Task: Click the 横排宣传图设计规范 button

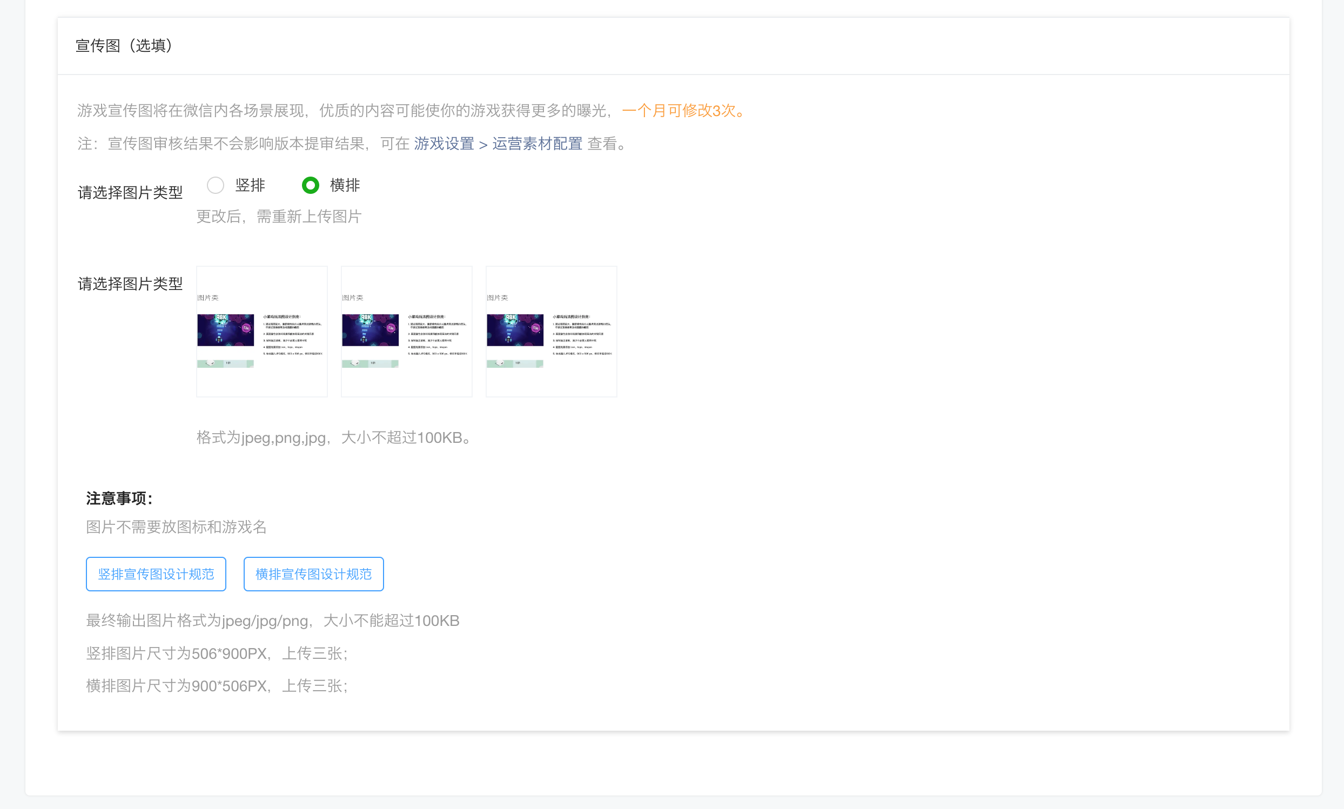Action: pos(313,574)
